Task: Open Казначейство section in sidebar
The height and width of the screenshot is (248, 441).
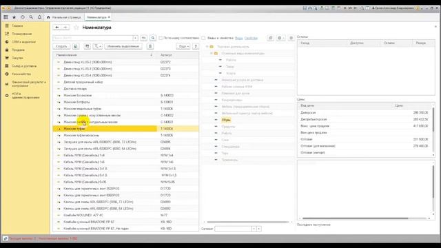Action: click(x=21, y=74)
